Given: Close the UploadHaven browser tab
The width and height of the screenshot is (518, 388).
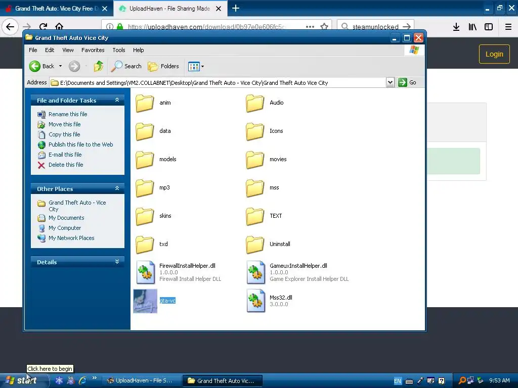Looking at the screenshot, I should (x=219, y=9).
